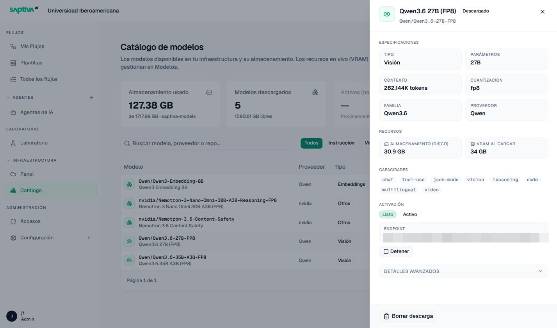Click the multilingual capability tag

click(399, 190)
